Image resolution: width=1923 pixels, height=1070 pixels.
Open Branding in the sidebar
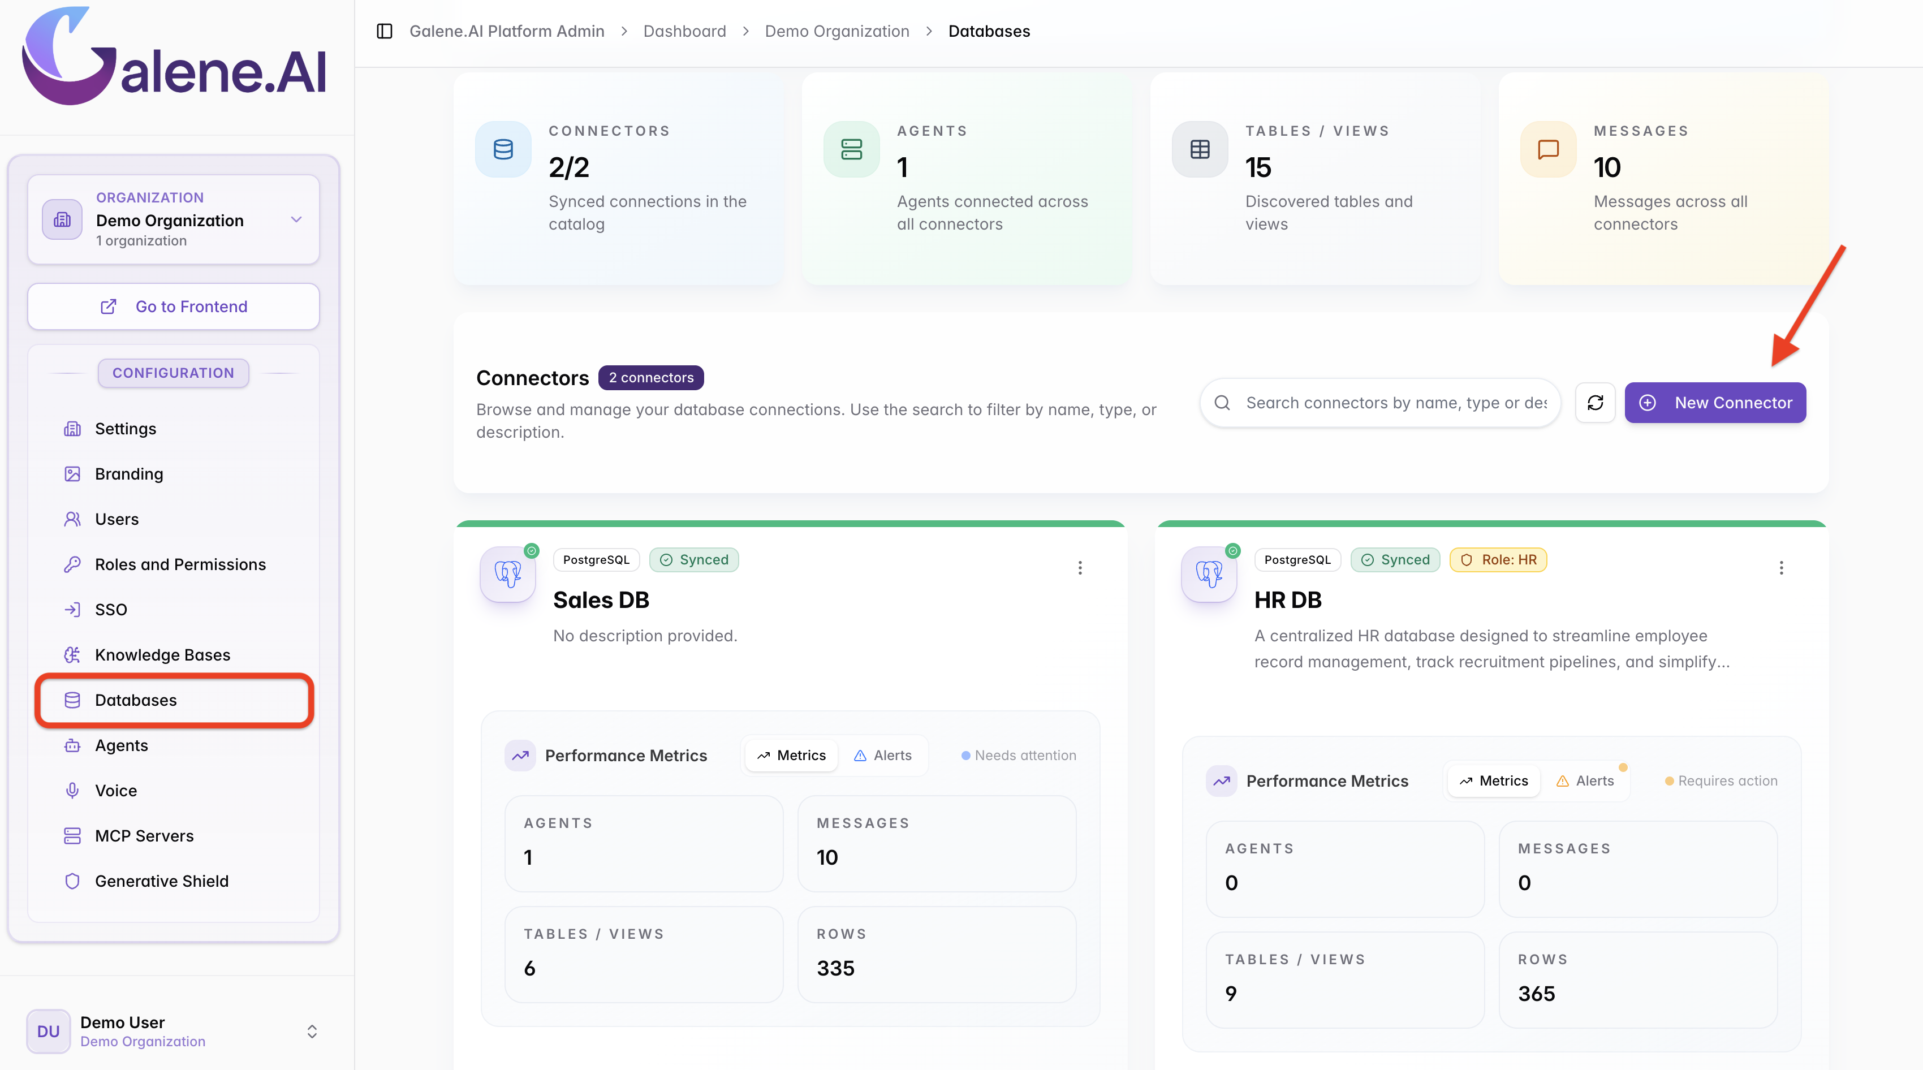(x=174, y=474)
